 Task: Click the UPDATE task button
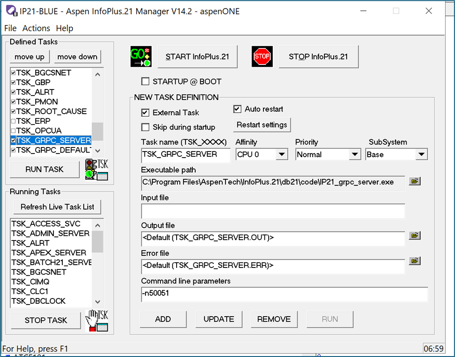219,319
